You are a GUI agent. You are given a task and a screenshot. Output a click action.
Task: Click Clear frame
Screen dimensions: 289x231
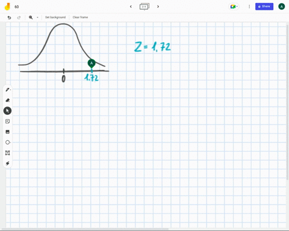80,17
